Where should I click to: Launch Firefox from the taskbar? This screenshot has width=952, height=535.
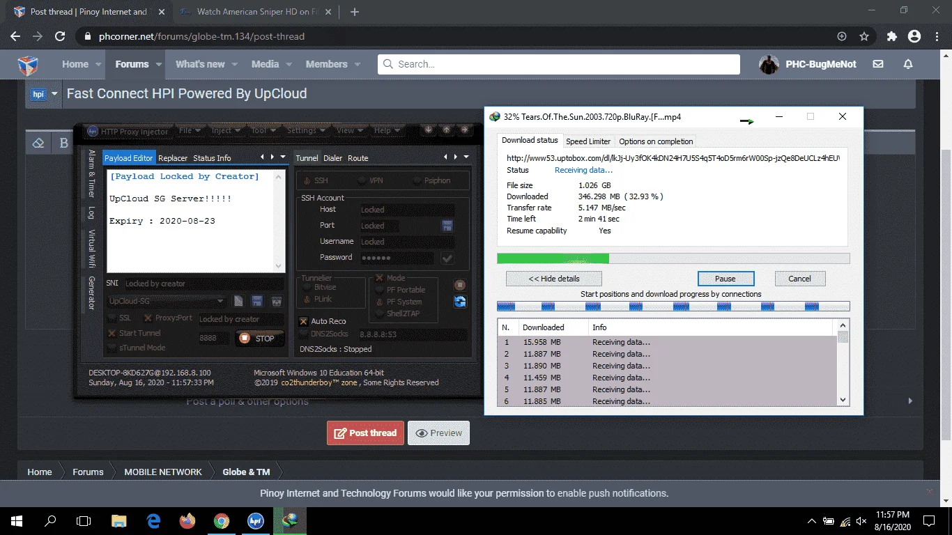coord(187,520)
